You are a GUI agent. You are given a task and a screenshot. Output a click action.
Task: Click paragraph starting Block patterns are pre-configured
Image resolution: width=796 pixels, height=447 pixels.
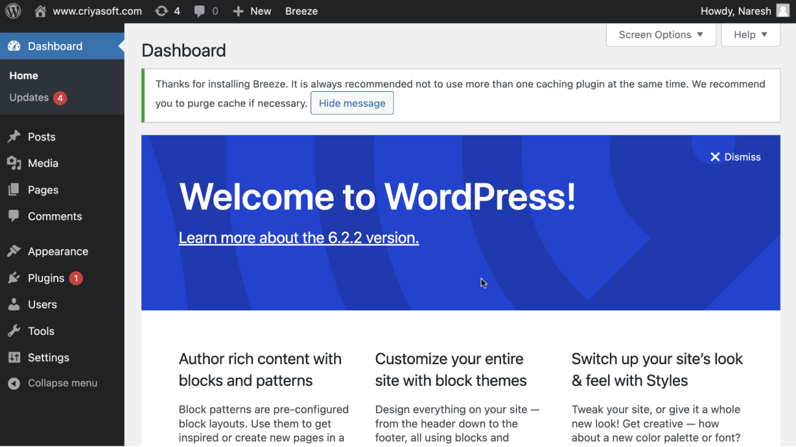click(x=263, y=424)
